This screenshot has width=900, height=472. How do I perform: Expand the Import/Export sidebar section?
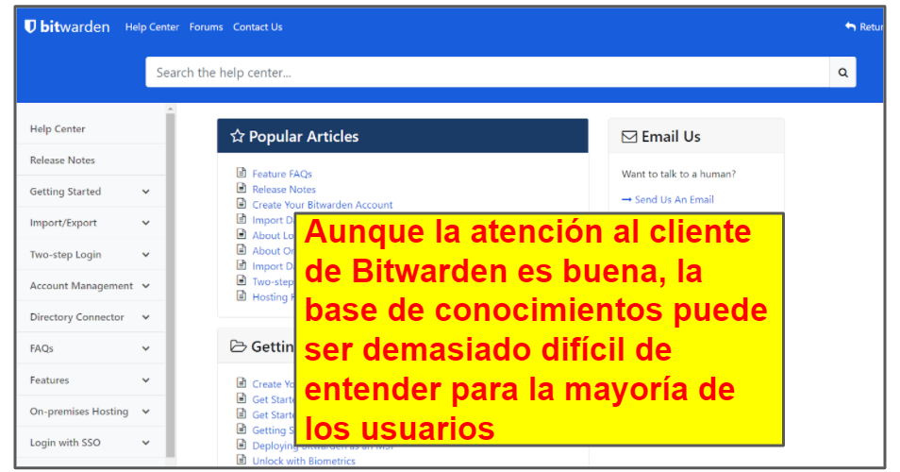146,223
